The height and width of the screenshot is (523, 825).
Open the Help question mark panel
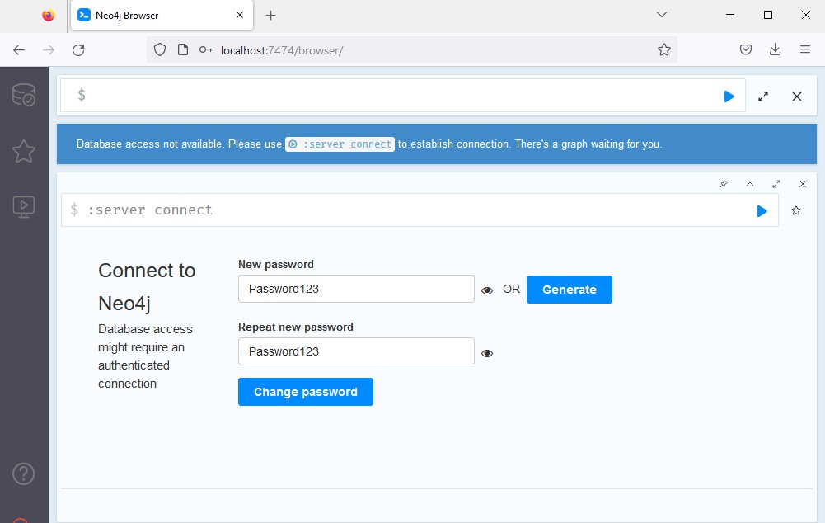pos(24,474)
